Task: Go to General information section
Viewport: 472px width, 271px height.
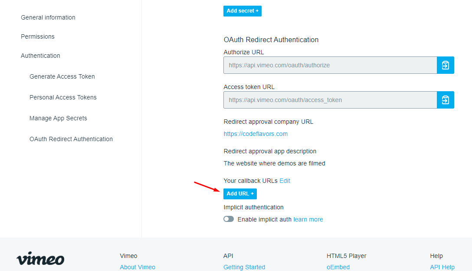Action: (x=48, y=17)
